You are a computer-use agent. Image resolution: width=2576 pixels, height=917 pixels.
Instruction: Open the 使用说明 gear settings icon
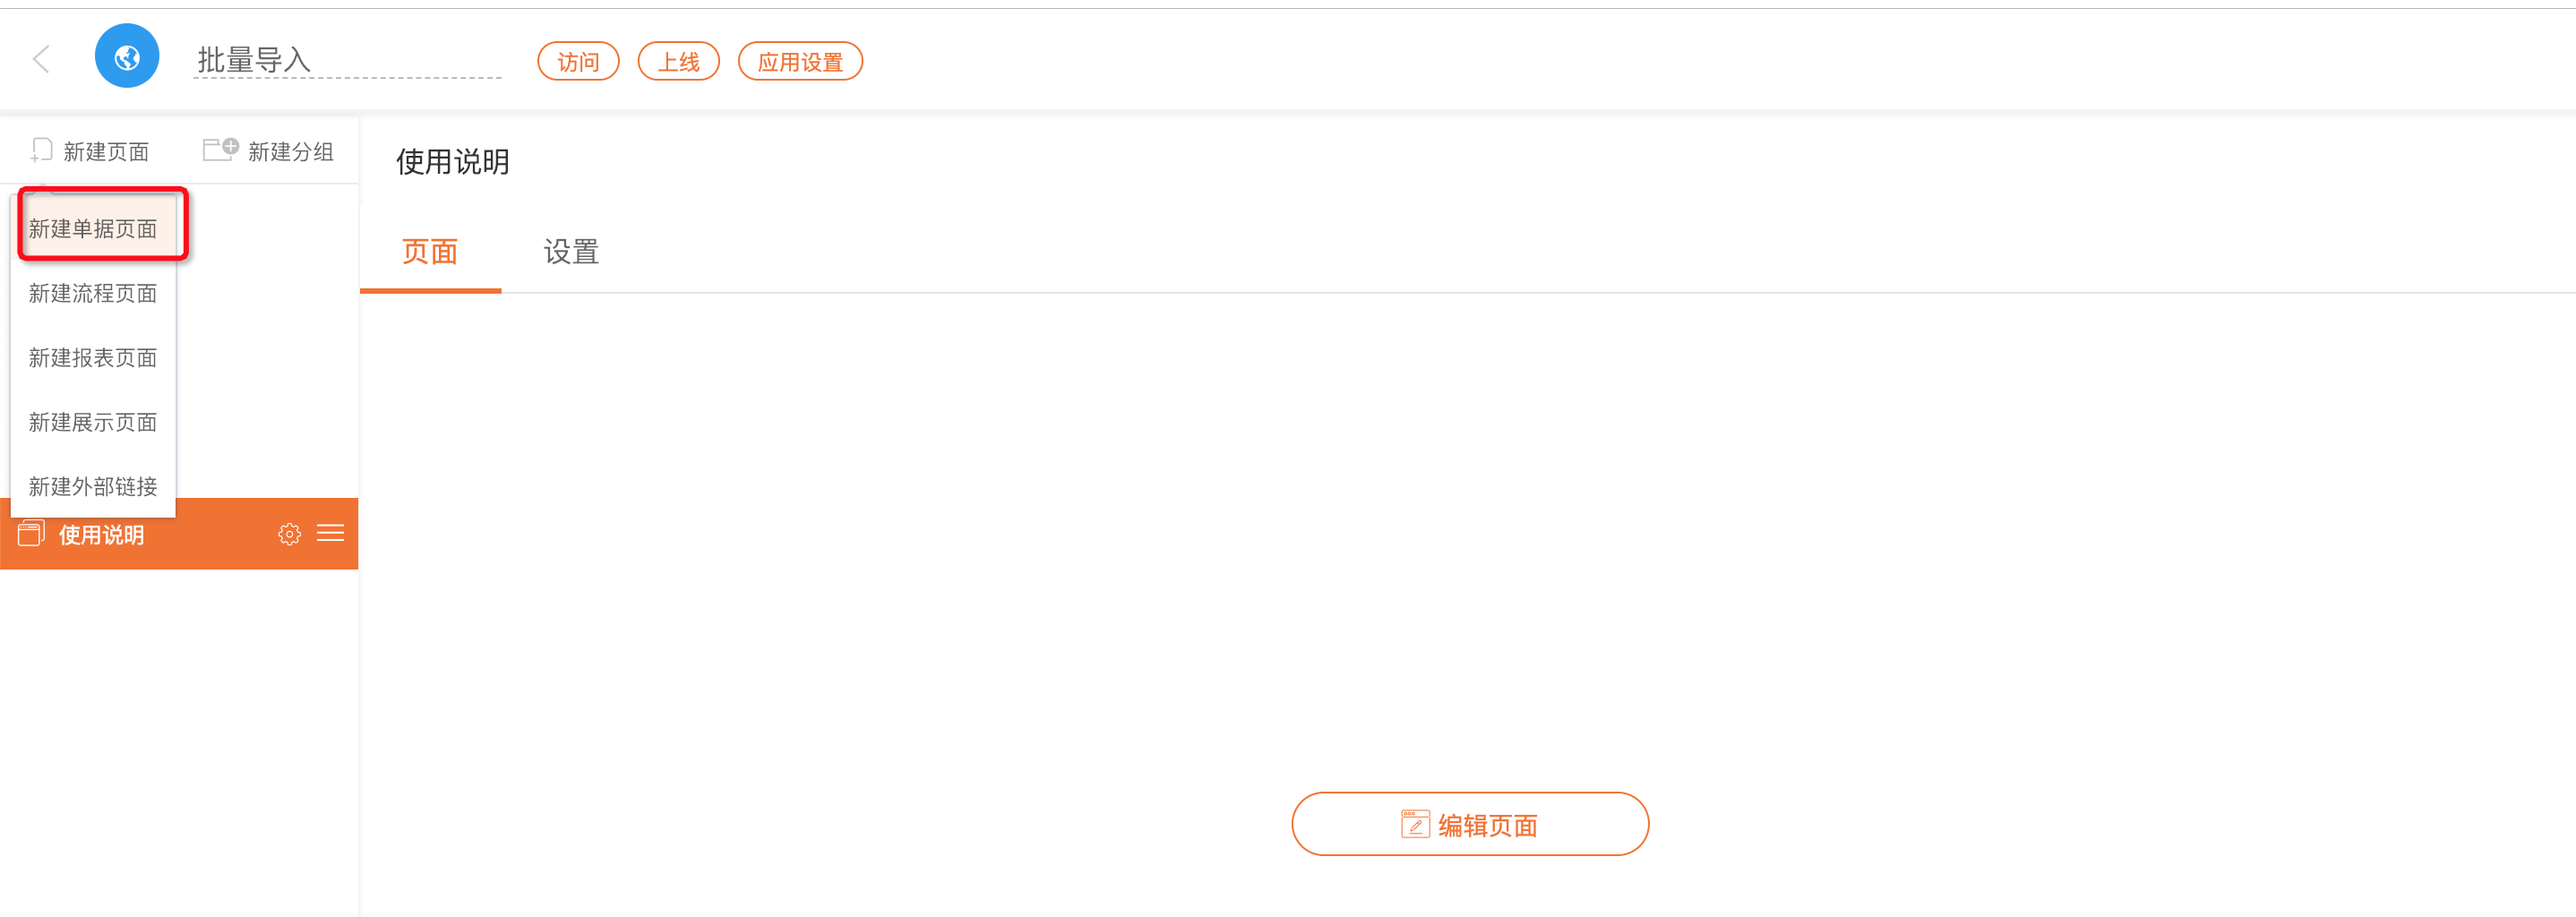(289, 534)
